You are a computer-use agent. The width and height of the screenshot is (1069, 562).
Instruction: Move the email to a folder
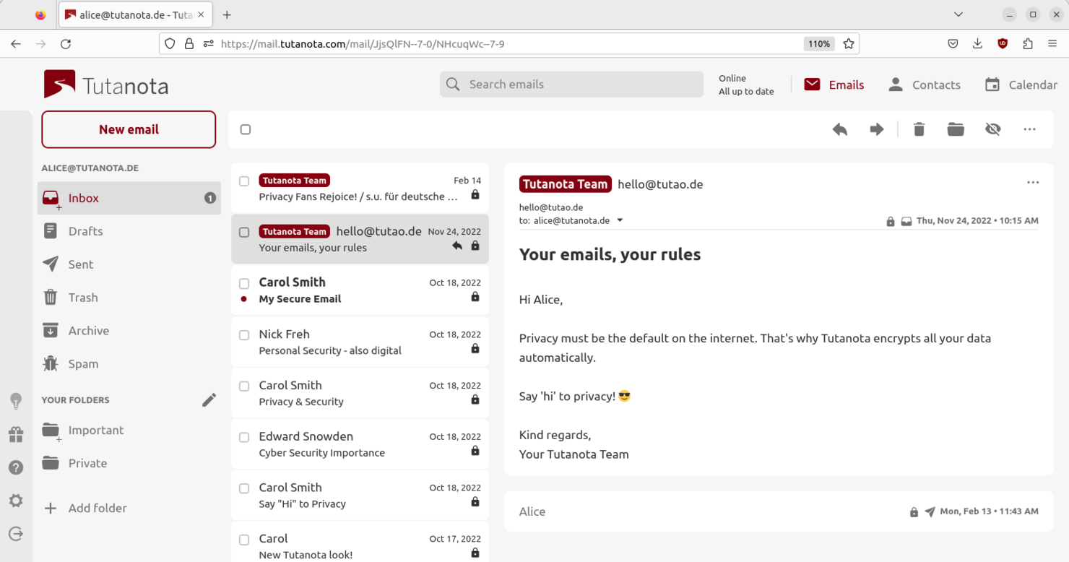[x=955, y=129]
